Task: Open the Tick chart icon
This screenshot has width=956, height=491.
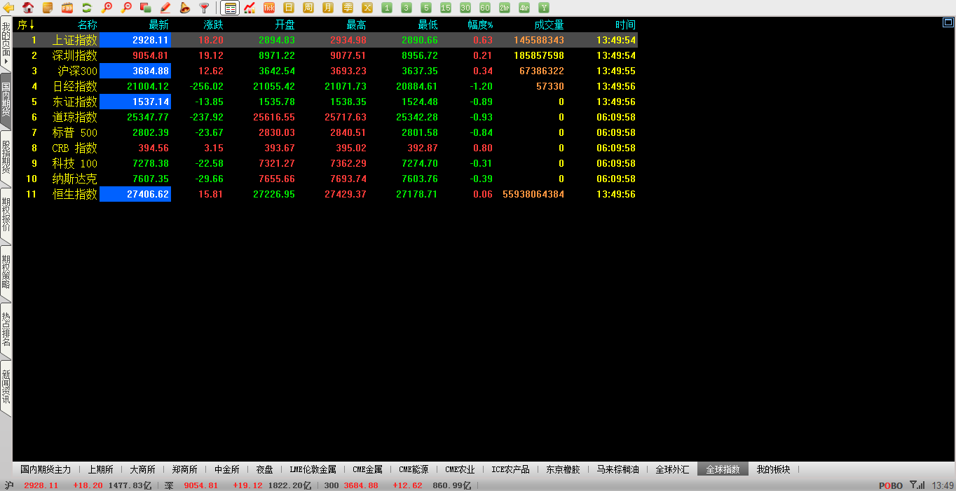Action: click(268, 8)
